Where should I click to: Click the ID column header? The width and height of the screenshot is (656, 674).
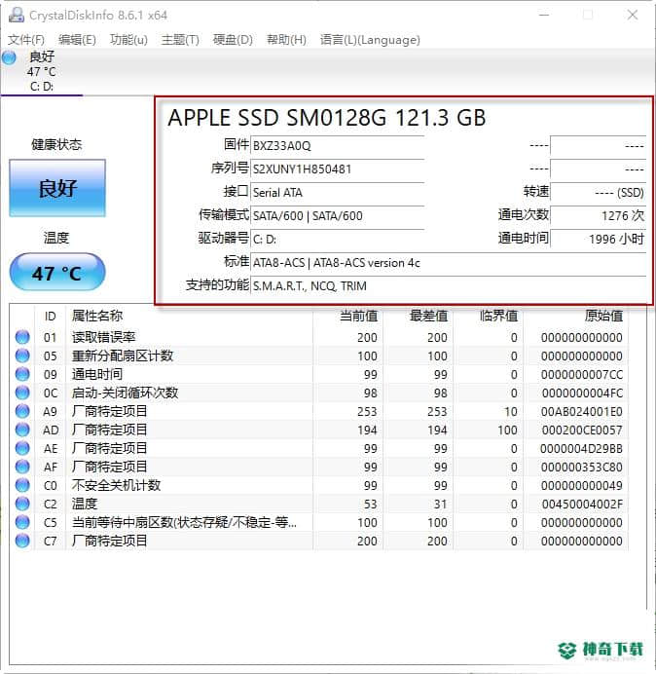(50, 317)
